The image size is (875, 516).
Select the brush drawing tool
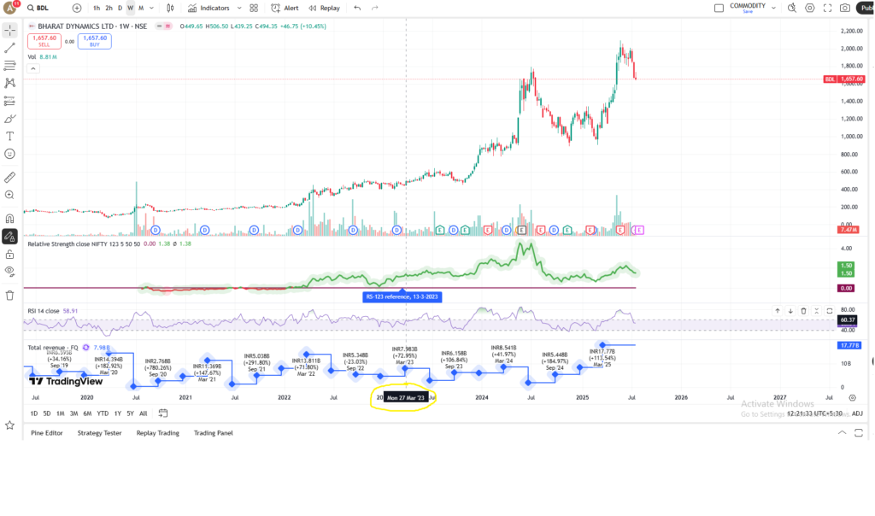coord(9,119)
